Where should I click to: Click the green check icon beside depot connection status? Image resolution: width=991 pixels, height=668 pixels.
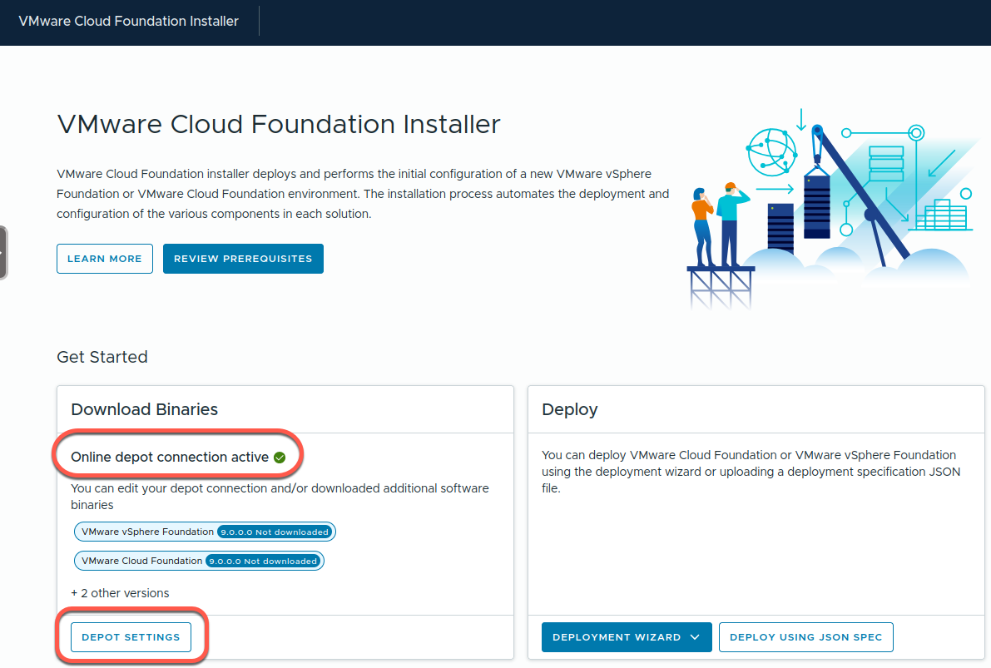[280, 458]
